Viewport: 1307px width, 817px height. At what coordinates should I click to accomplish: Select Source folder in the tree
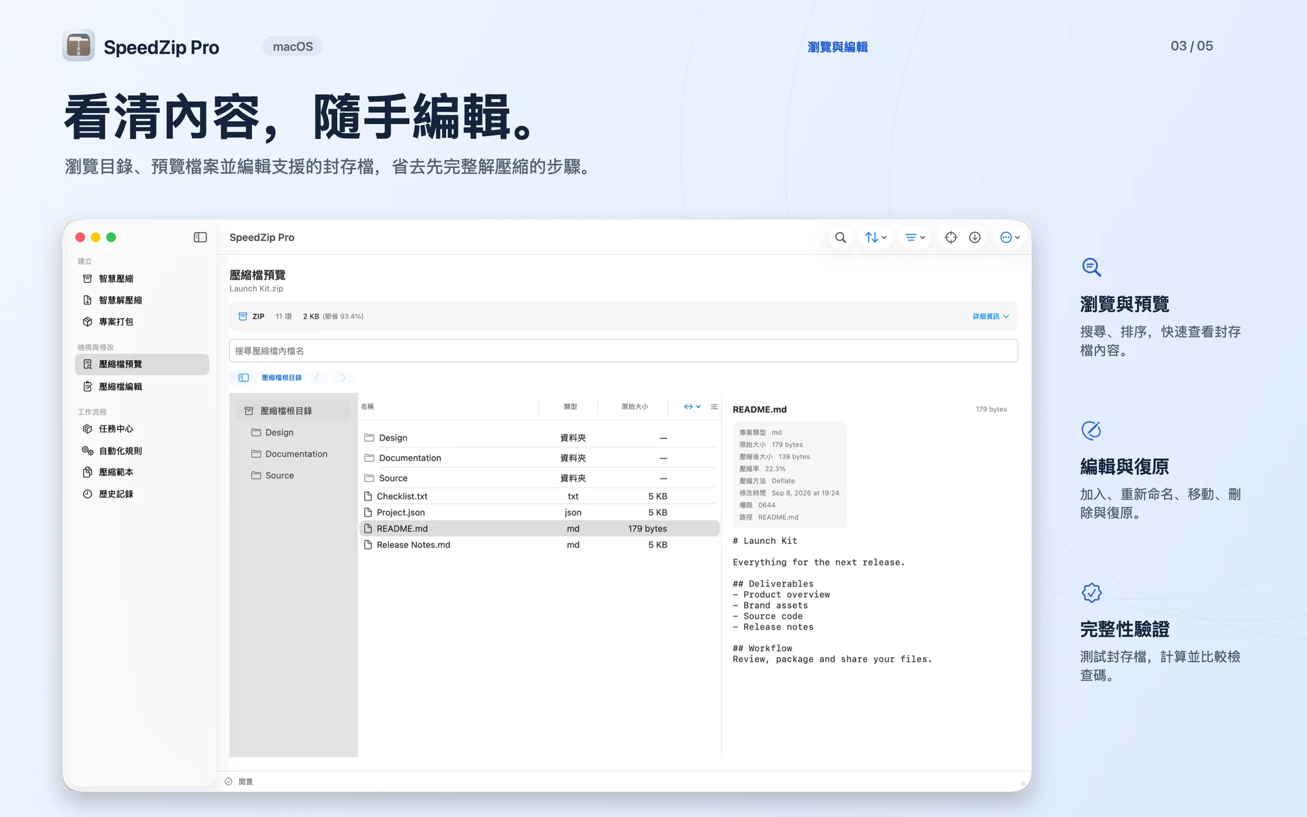[x=293, y=475]
